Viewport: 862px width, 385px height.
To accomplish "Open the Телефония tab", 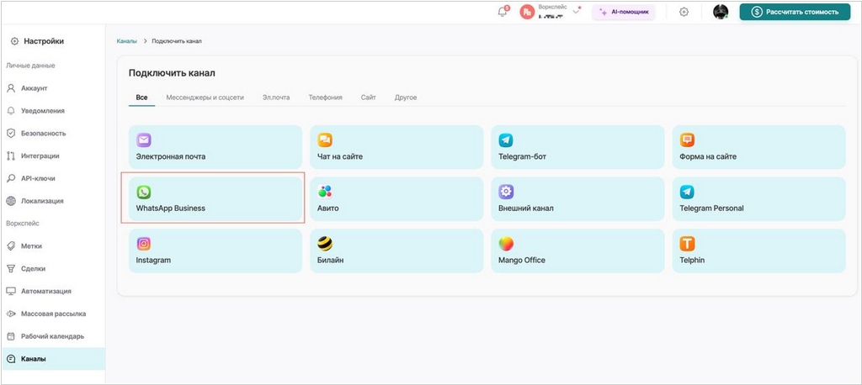I will click(325, 98).
